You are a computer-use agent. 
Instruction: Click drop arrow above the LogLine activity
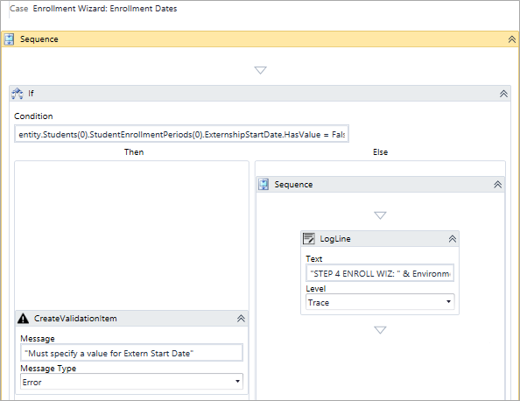[x=380, y=215]
